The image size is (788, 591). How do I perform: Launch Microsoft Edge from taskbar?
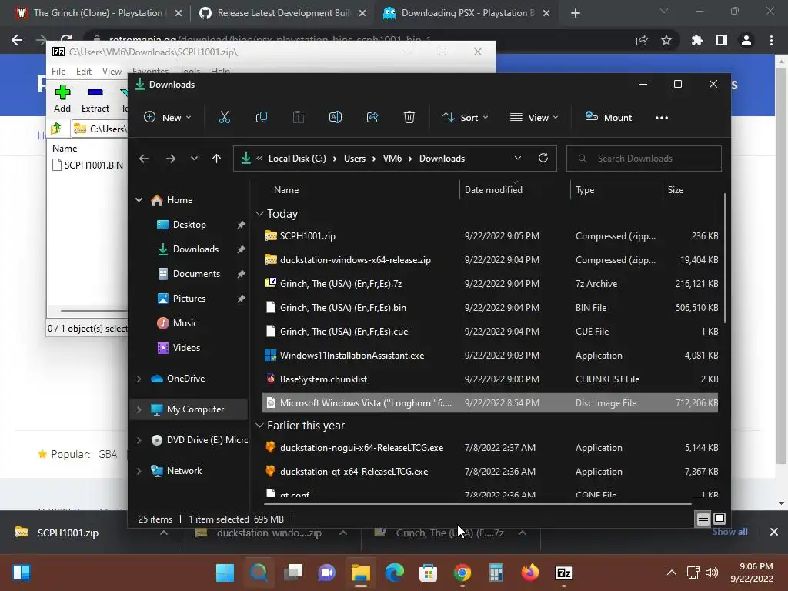click(395, 573)
